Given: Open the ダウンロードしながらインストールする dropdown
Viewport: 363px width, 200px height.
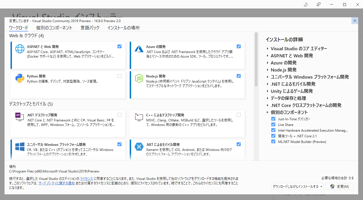Looking at the screenshot, I should pos(297,186).
